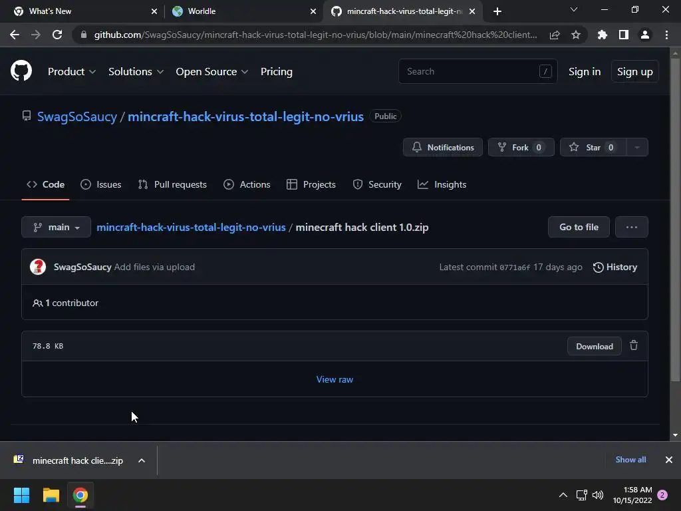Open the Pull requests tab
Image resolution: width=681 pixels, height=511 pixels.
click(x=172, y=184)
